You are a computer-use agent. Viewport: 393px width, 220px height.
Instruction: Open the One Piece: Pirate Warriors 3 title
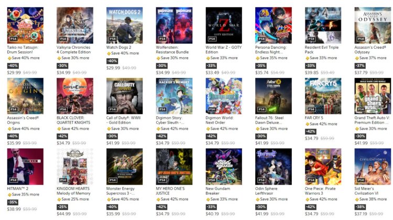(320, 191)
